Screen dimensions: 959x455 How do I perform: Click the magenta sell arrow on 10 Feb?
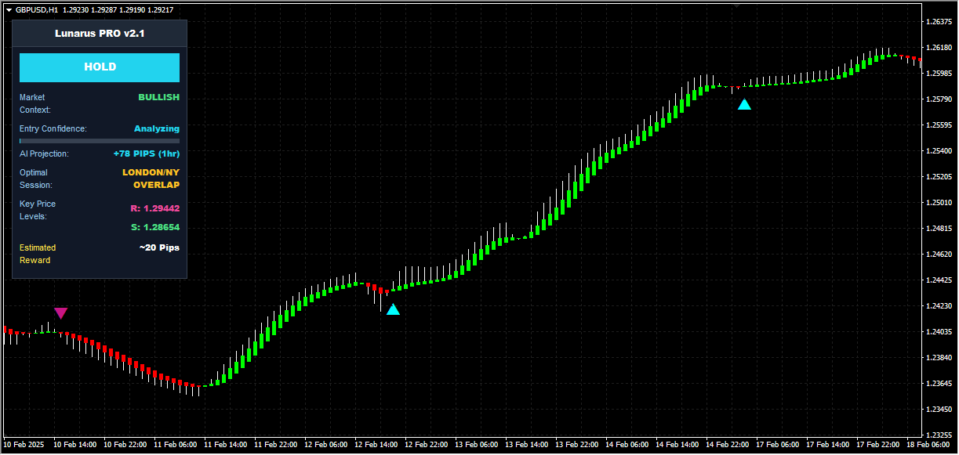[x=60, y=313]
